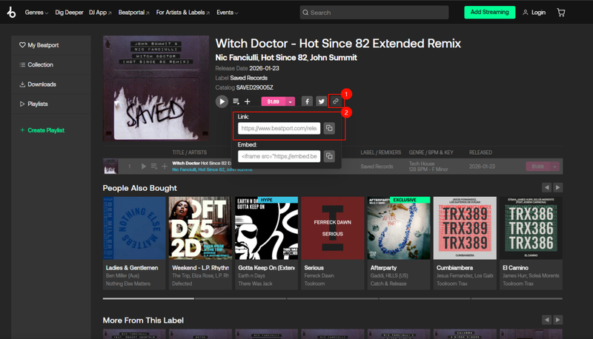Add track to queue icon beside play
The image size is (593, 339).
pos(236,101)
